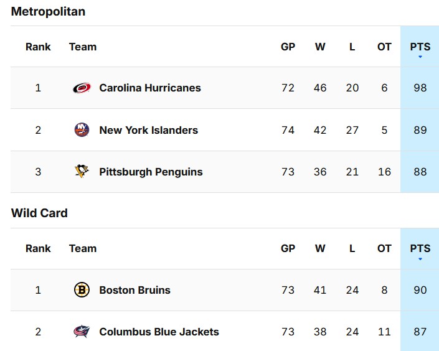
Task: Click the Boston Bruins logo icon
Action: pyautogui.click(x=82, y=290)
